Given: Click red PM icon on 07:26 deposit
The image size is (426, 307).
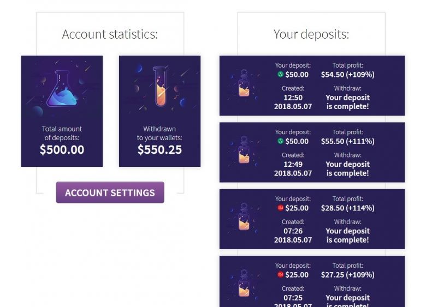Looking at the screenshot, I should (x=280, y=208).
